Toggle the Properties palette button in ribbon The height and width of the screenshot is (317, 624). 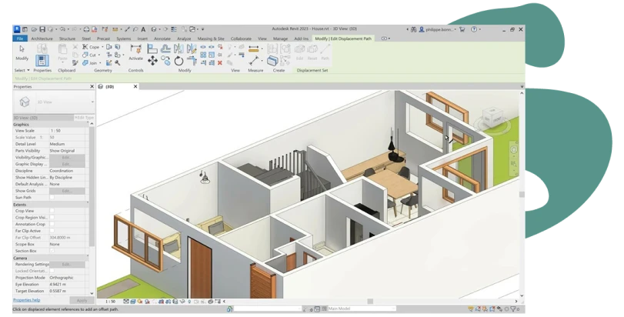click(x=42, y=61)
